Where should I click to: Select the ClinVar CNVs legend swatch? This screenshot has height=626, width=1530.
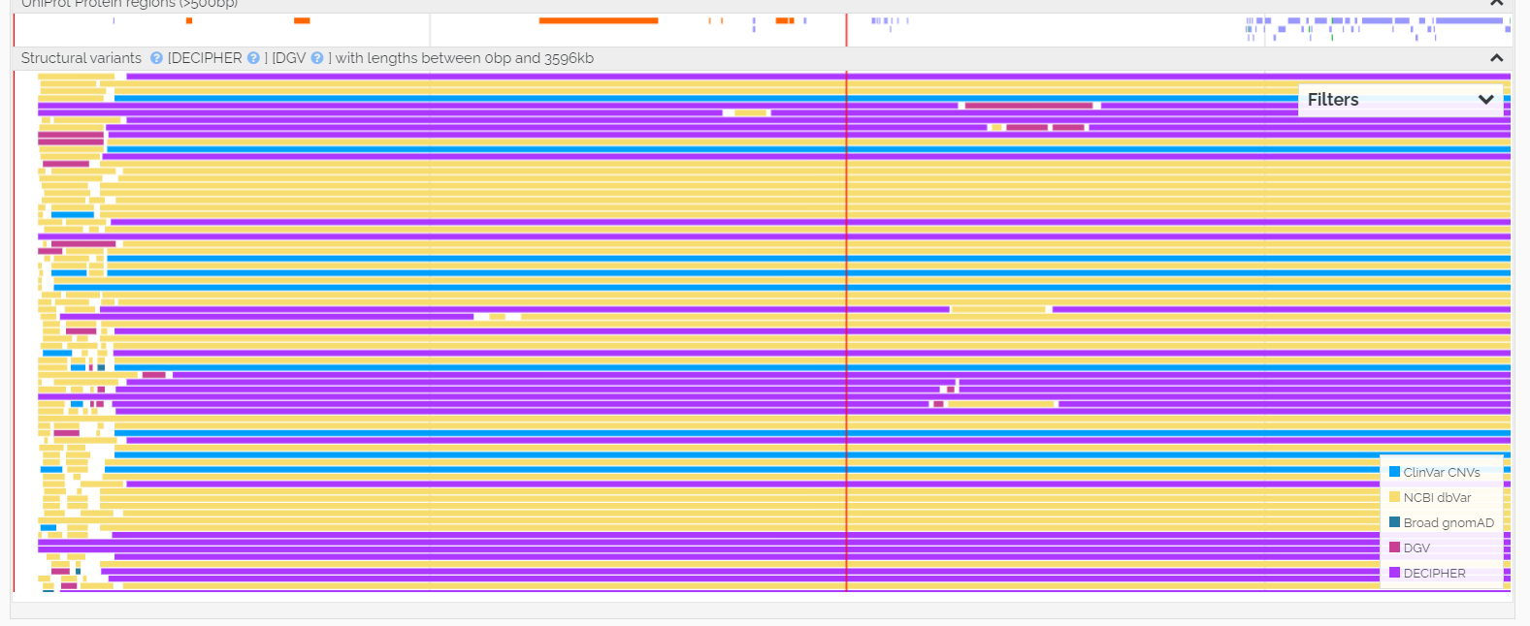click(x=1394, y=472)
